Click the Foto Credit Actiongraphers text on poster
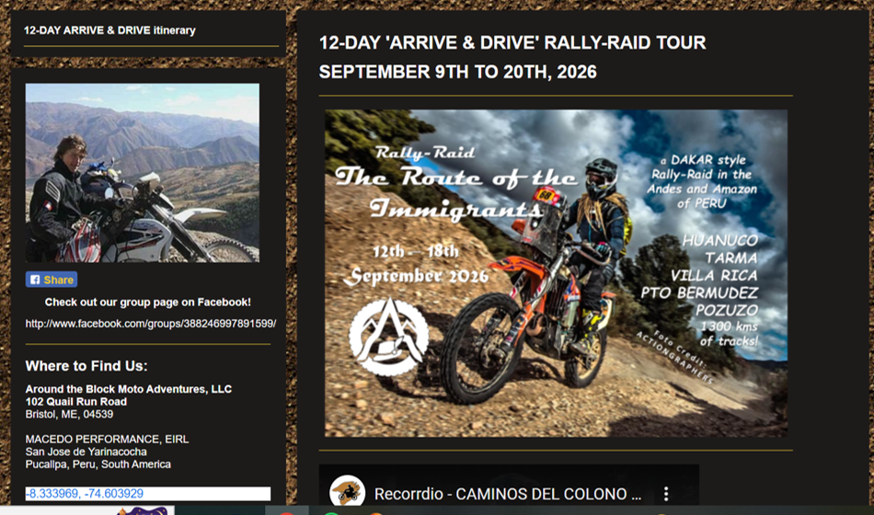Image resolution: width=874 pixels, height=515 pixels. pyautogui.click(x=676, y=355)
